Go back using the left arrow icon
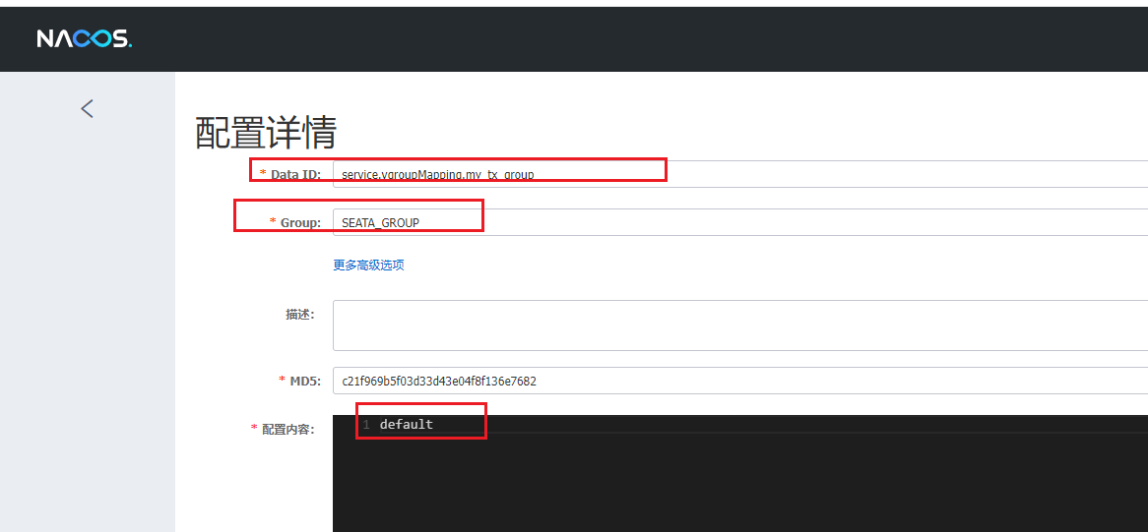This screenshot has height=532, width=1148. point(87,109)
